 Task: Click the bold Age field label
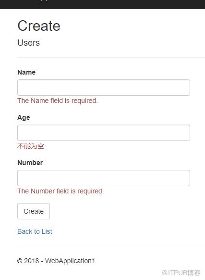[24, 118]
